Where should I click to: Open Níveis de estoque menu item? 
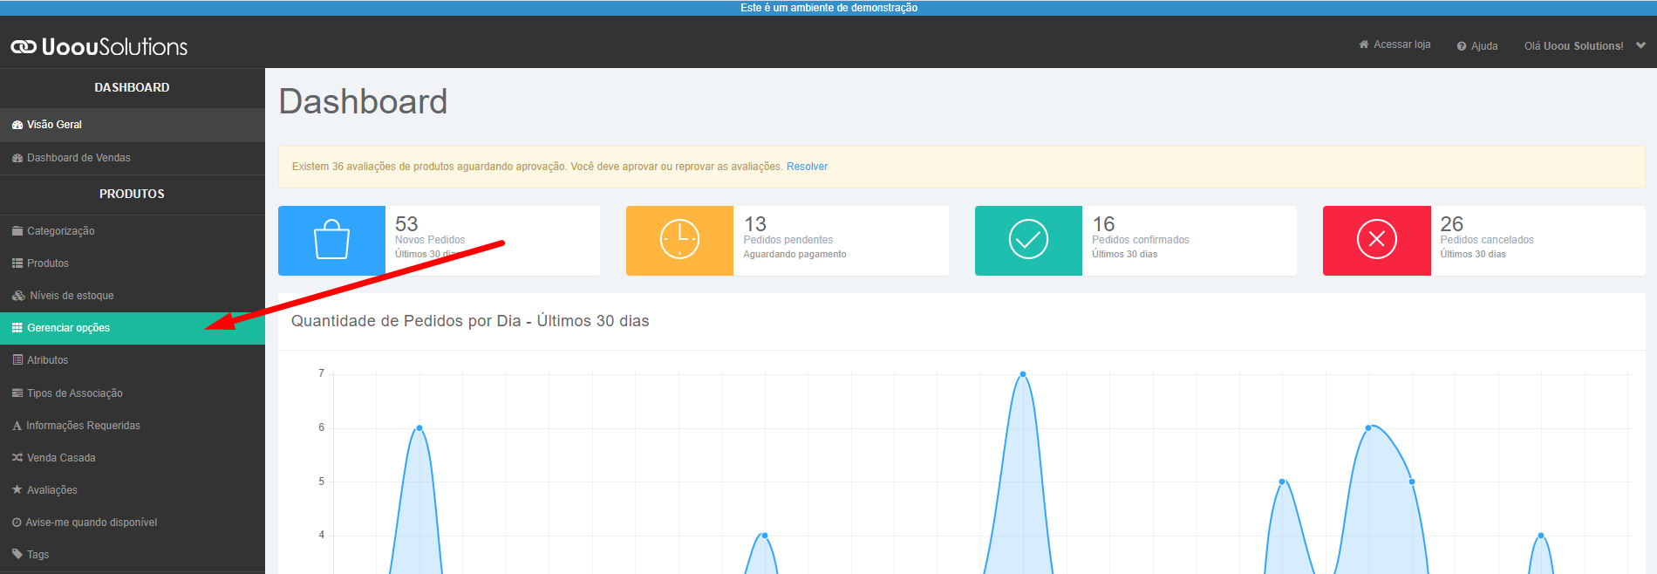pyautogui.click(x=133, y=296)
